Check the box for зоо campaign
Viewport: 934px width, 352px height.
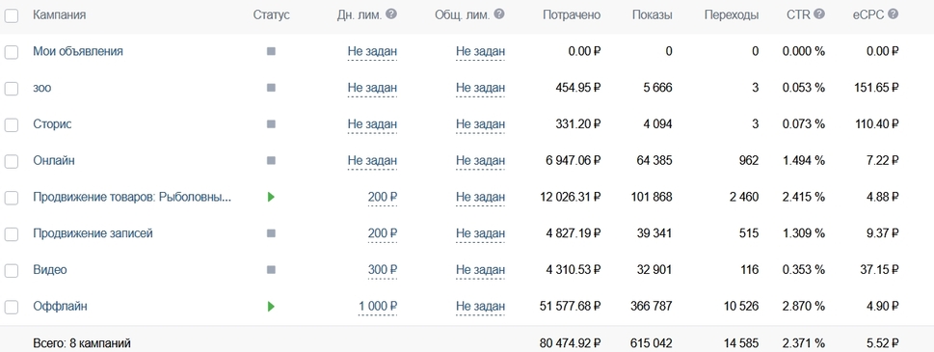[12, 88]
